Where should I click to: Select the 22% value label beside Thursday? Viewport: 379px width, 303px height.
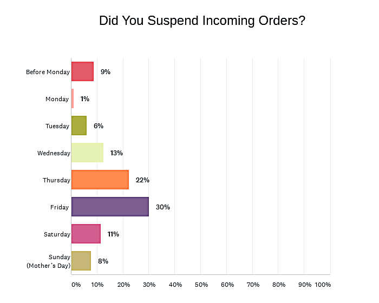point(142,180)
